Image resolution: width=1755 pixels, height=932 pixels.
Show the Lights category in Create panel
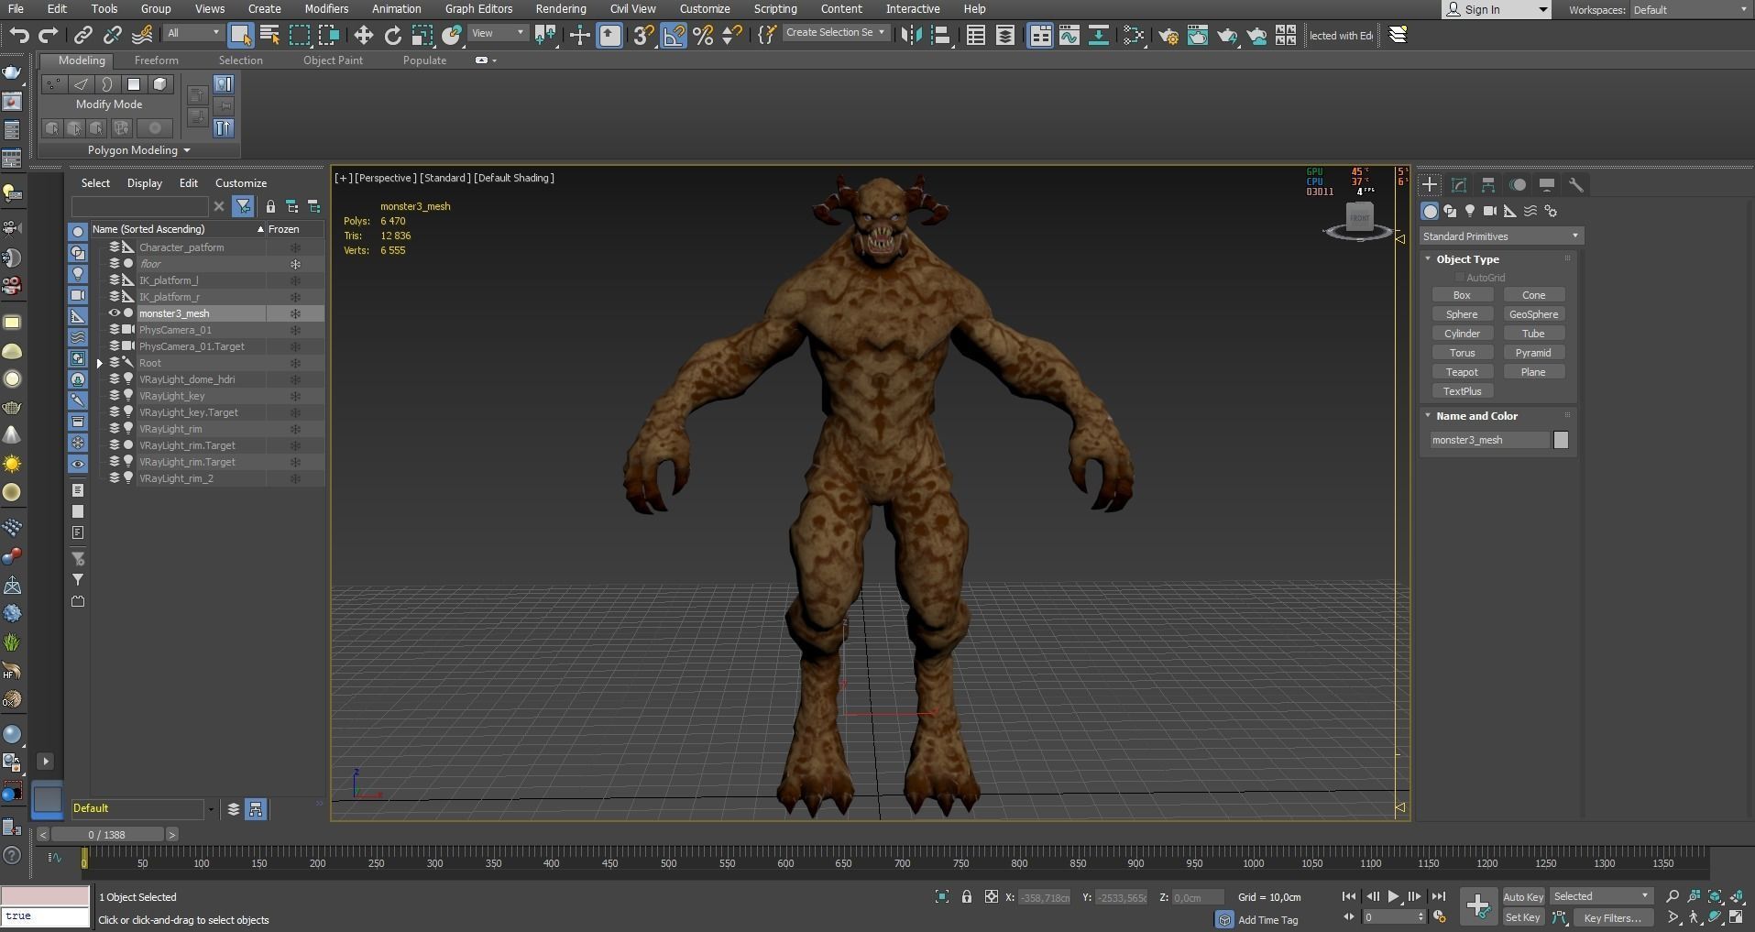pos(1470,211)
